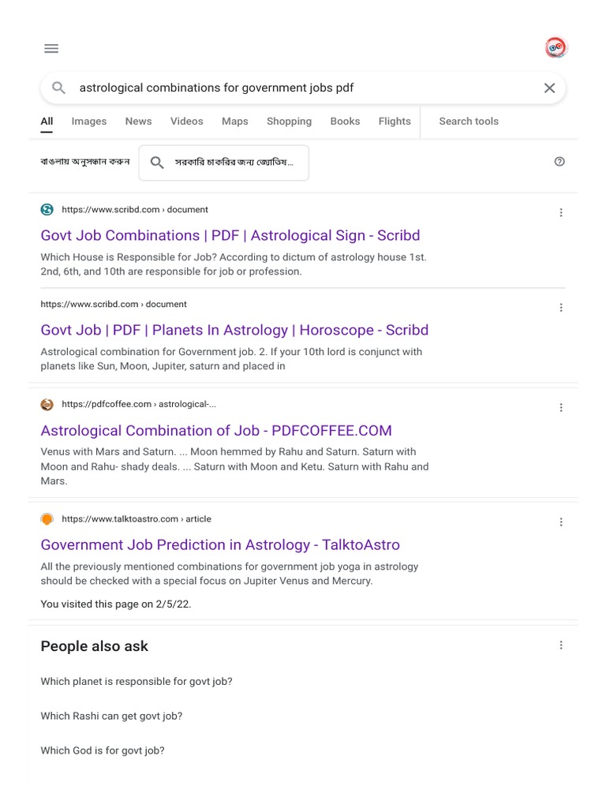Open the Search tools menu

click(469, 122)
